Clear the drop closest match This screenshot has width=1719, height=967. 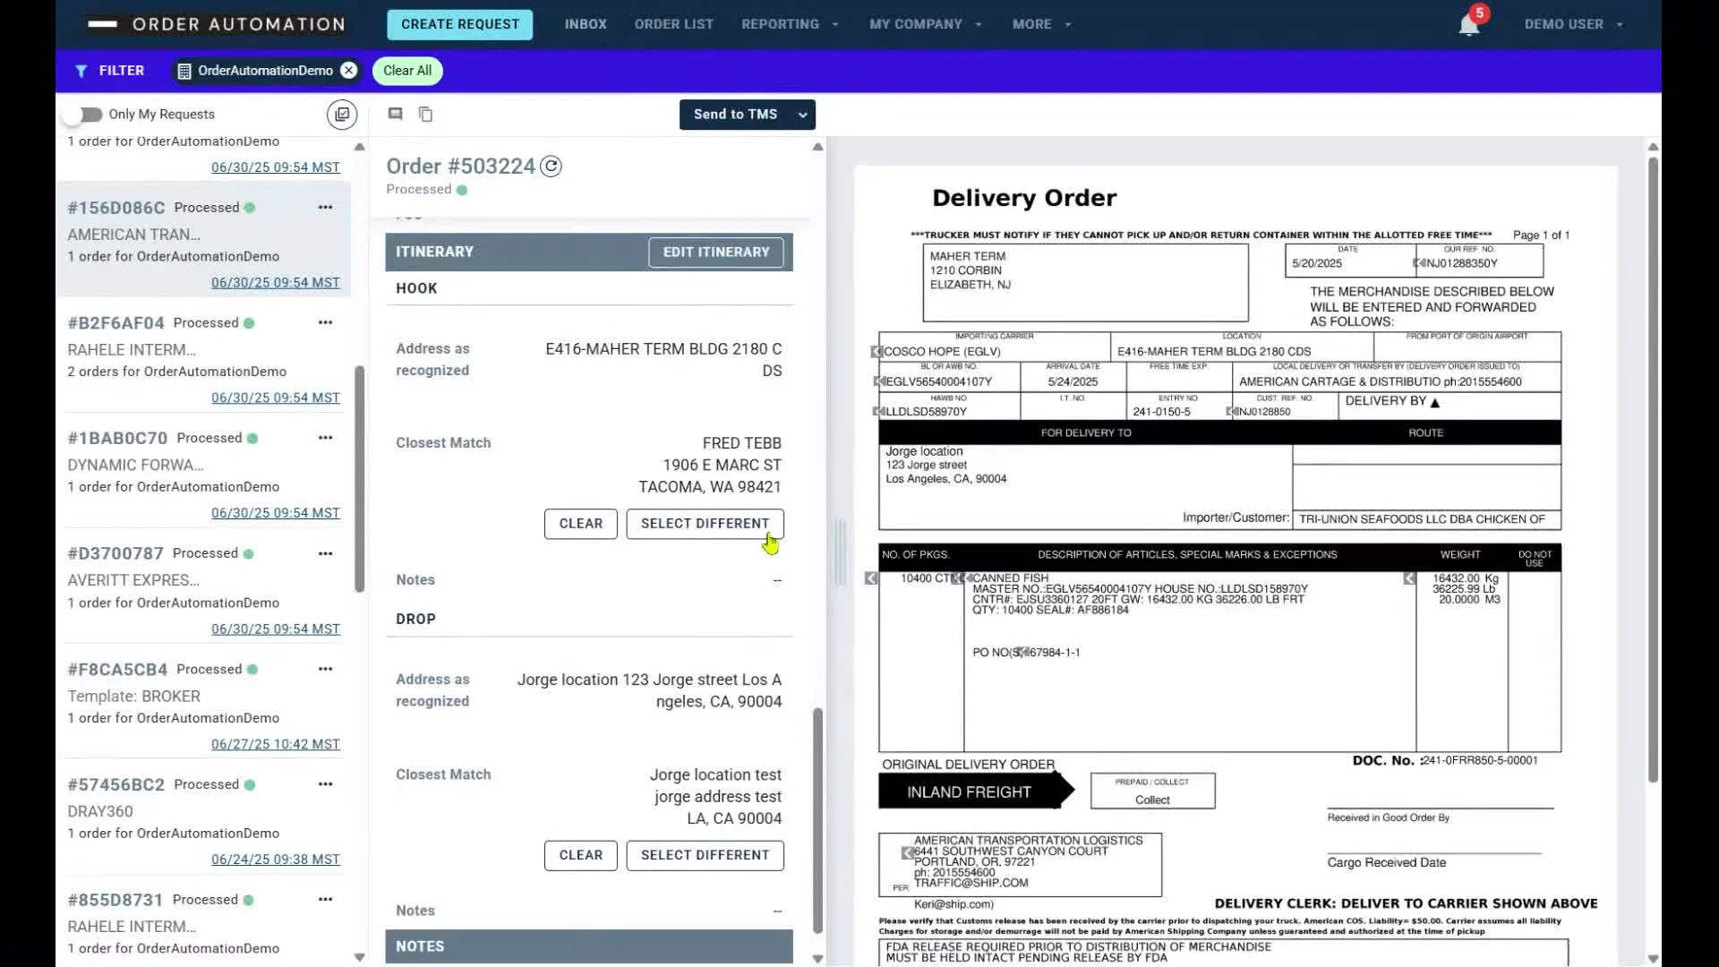(580, 855)
